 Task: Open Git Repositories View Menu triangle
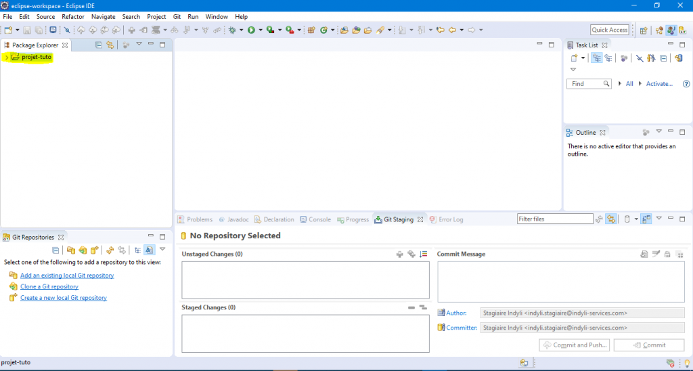click(162, 249)
